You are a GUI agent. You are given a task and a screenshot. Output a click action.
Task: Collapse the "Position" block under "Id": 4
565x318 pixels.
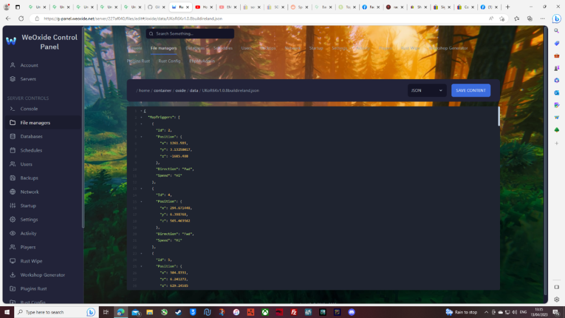click(x=141, y=202)
